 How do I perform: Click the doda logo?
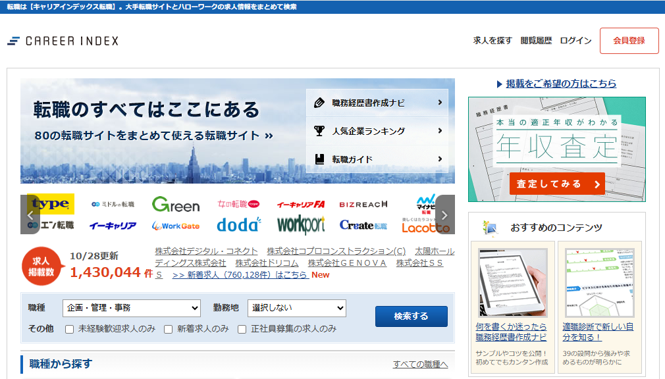238,225
